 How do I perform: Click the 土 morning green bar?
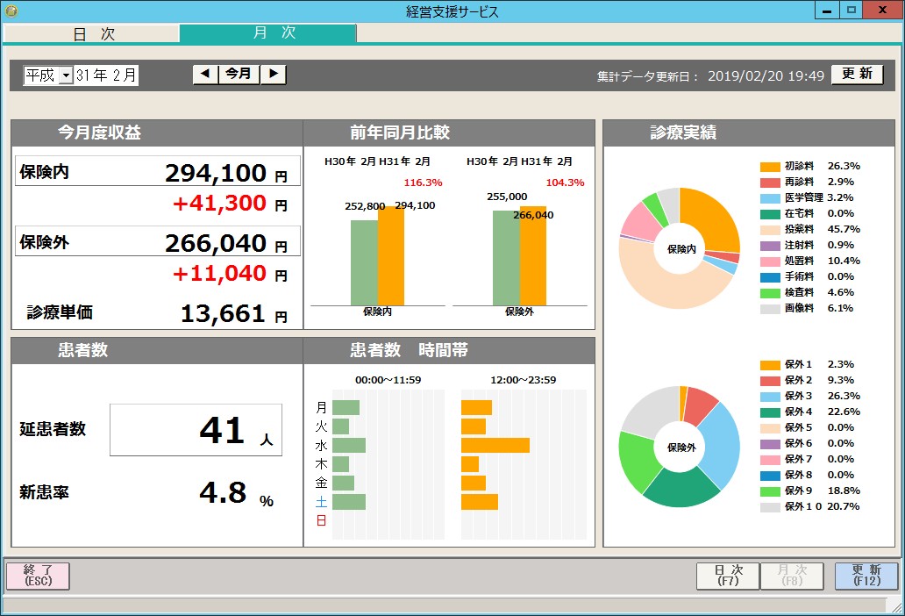[349, 502]
